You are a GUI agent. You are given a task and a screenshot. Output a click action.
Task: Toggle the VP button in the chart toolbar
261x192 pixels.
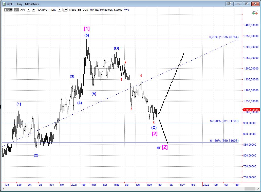tap(16, 10)
